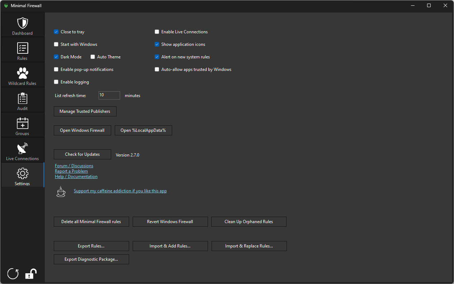Enable pop-up notifications checkbox

(56, 69)
